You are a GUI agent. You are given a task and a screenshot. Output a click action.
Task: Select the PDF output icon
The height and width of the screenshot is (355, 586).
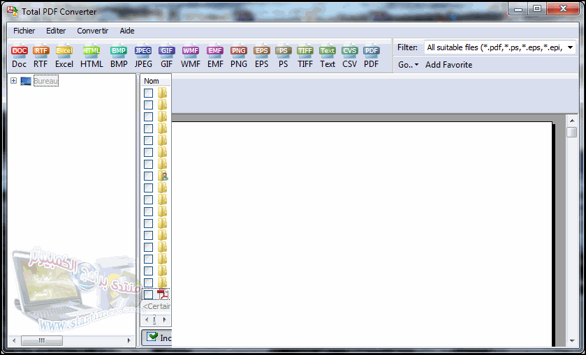tap(372, 56)
